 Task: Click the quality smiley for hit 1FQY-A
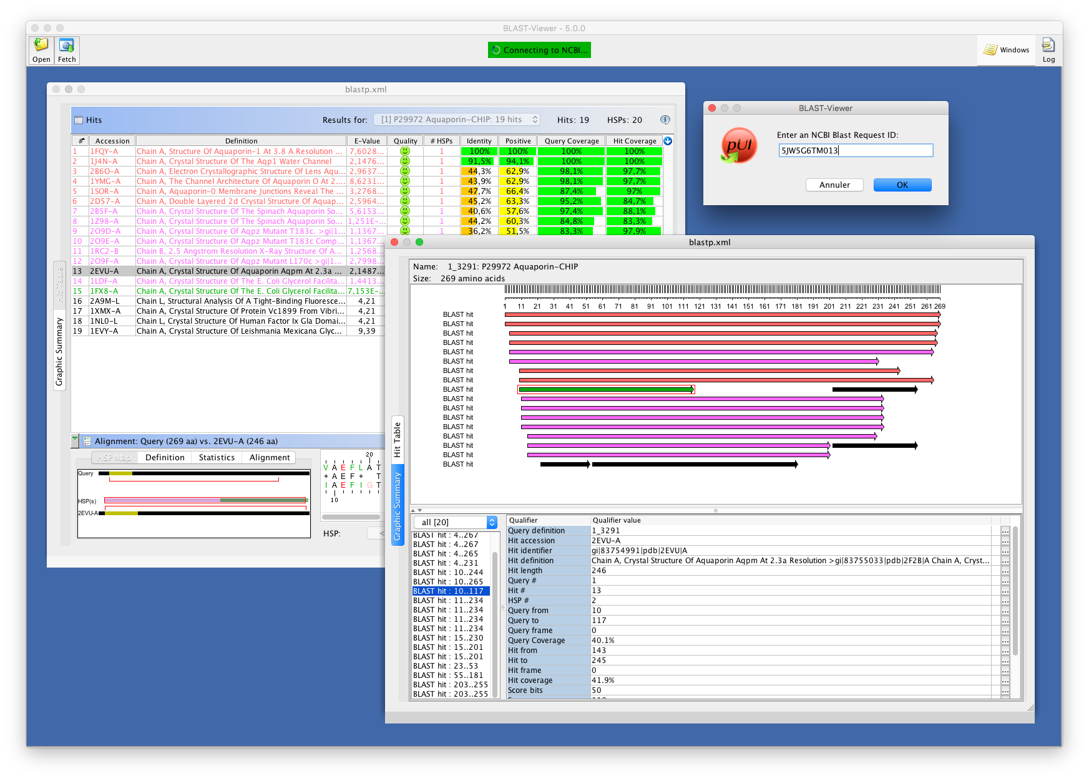[405, 151]
